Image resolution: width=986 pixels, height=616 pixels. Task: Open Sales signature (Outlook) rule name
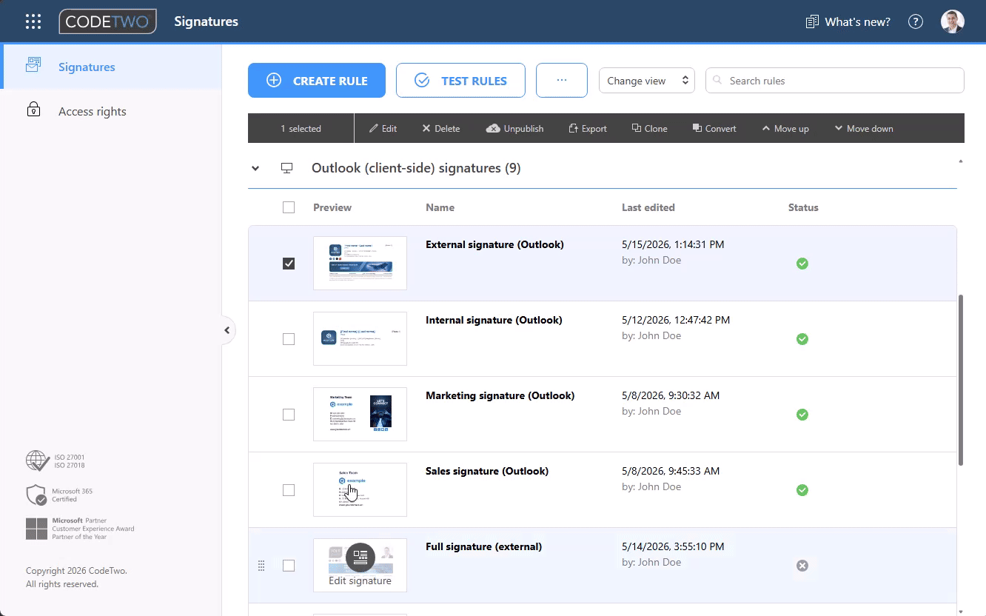(487, 471)
